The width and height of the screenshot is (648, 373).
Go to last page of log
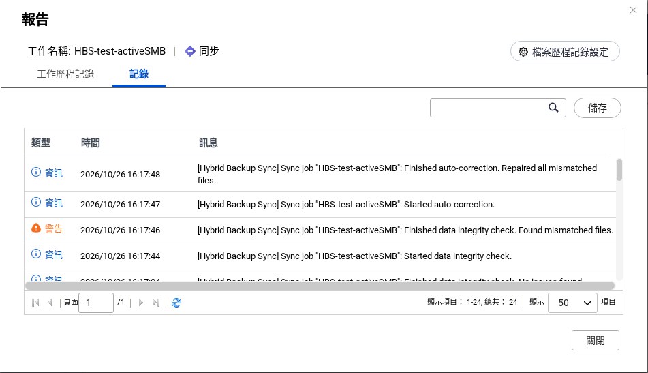pos(155,303)
